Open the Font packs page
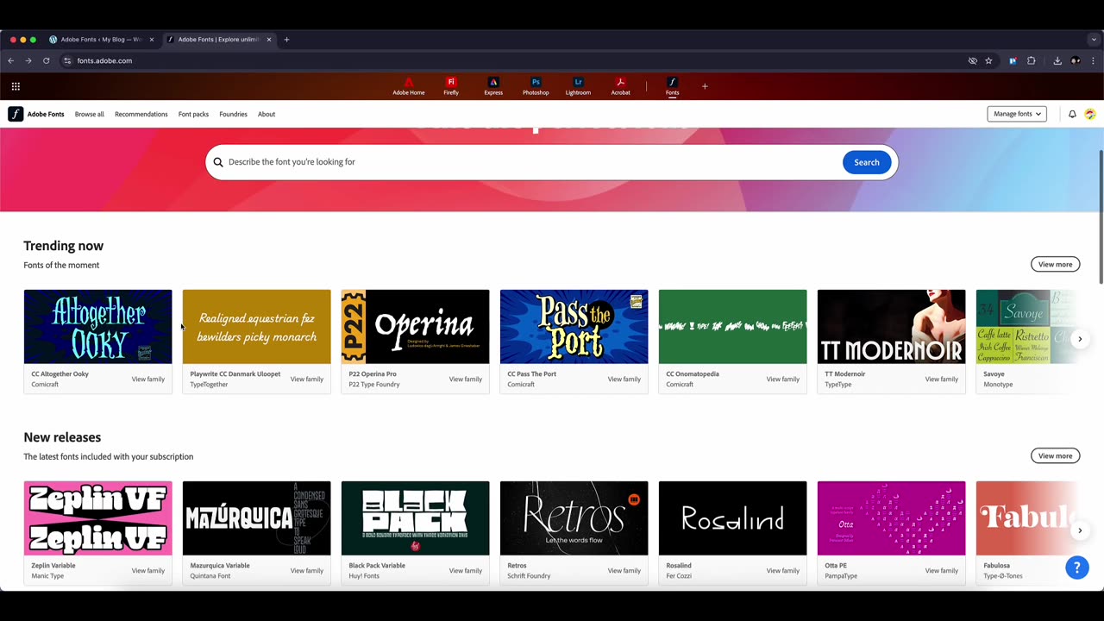1104x621 pixels. (x=193, y=114)
